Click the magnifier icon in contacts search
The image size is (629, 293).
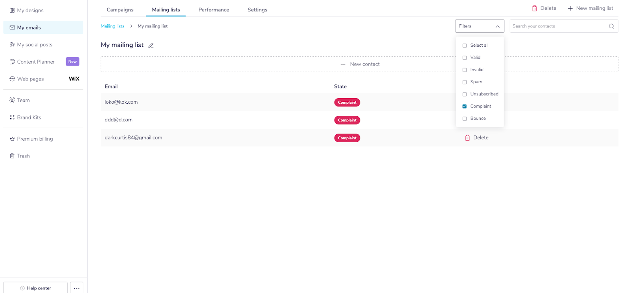tap(611, 26)
